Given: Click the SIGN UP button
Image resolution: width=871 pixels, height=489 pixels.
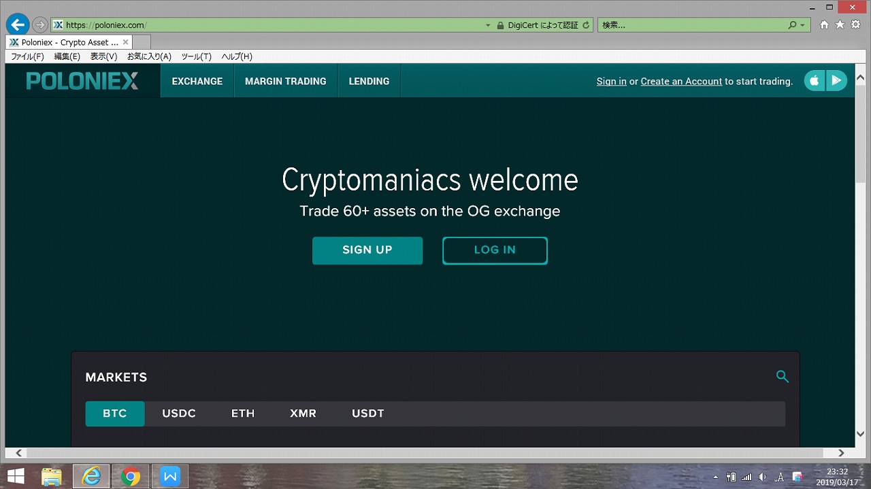Looking at the screenshot, I should pos(367,250).
